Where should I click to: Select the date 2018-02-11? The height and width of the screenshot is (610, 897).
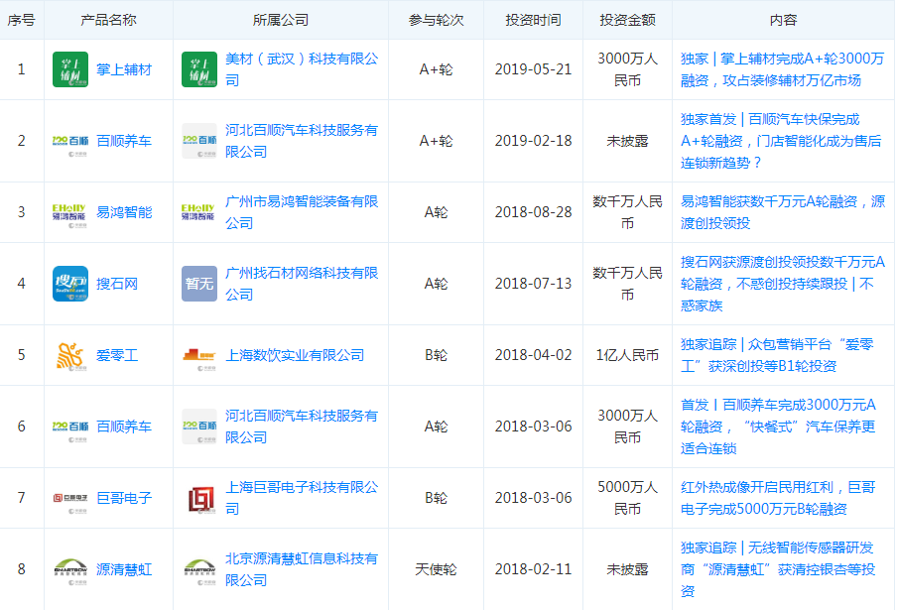[x=533, y=570]
